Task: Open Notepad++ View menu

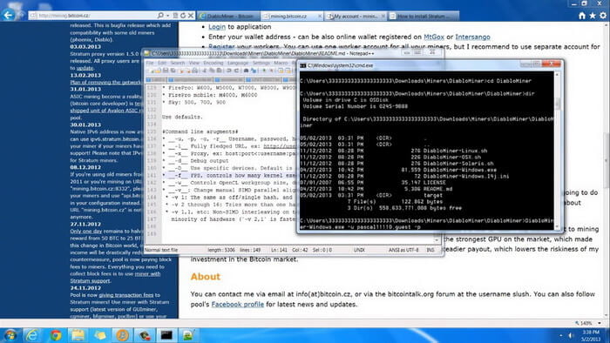Action: pyautogui.click(x=193, y=63)
